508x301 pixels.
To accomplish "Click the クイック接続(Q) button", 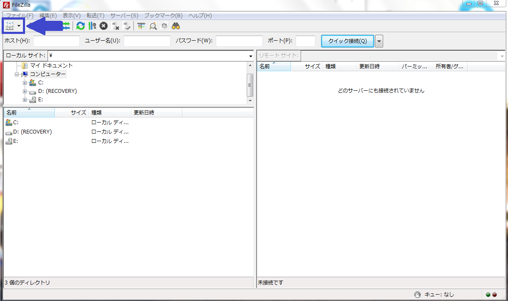I will [x=347, y=41].
